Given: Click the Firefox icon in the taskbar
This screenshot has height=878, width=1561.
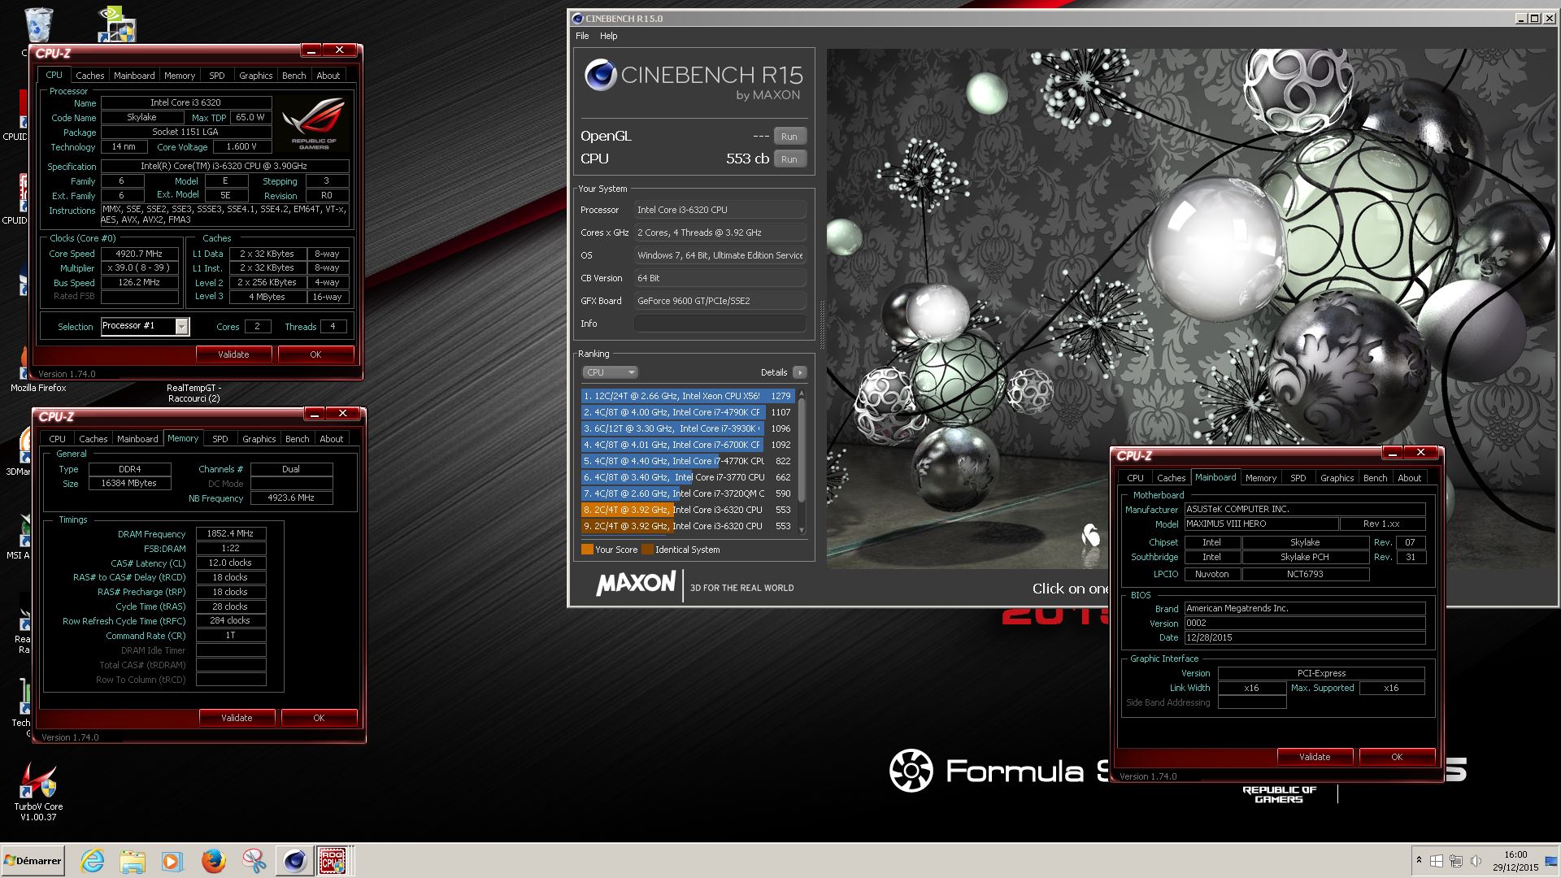Looking at the screenshot, I should (x=213, y=861).
